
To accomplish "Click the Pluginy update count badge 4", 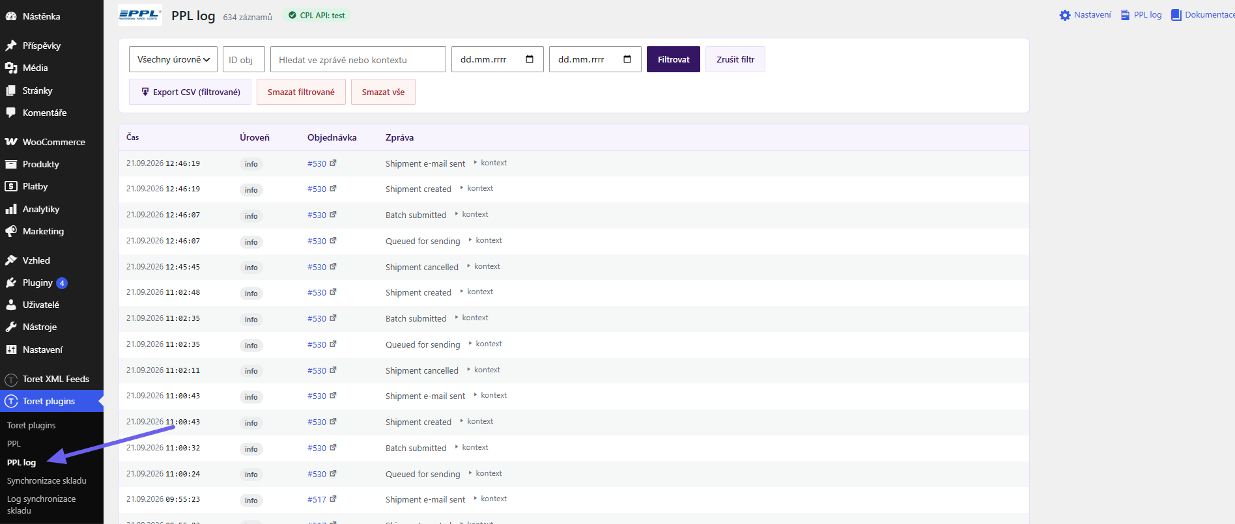I will pos(62,283).
